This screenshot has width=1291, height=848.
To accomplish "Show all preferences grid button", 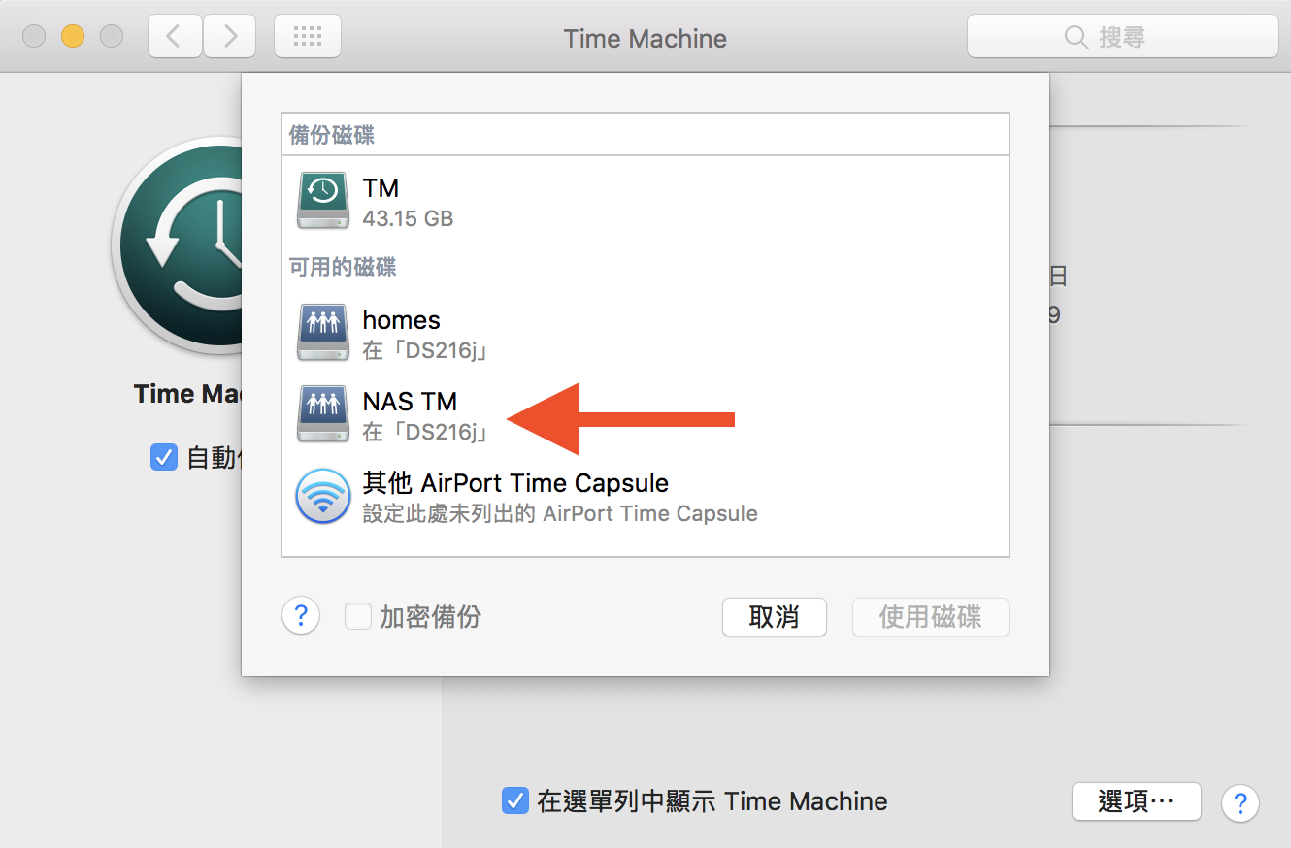I will 308,37.
